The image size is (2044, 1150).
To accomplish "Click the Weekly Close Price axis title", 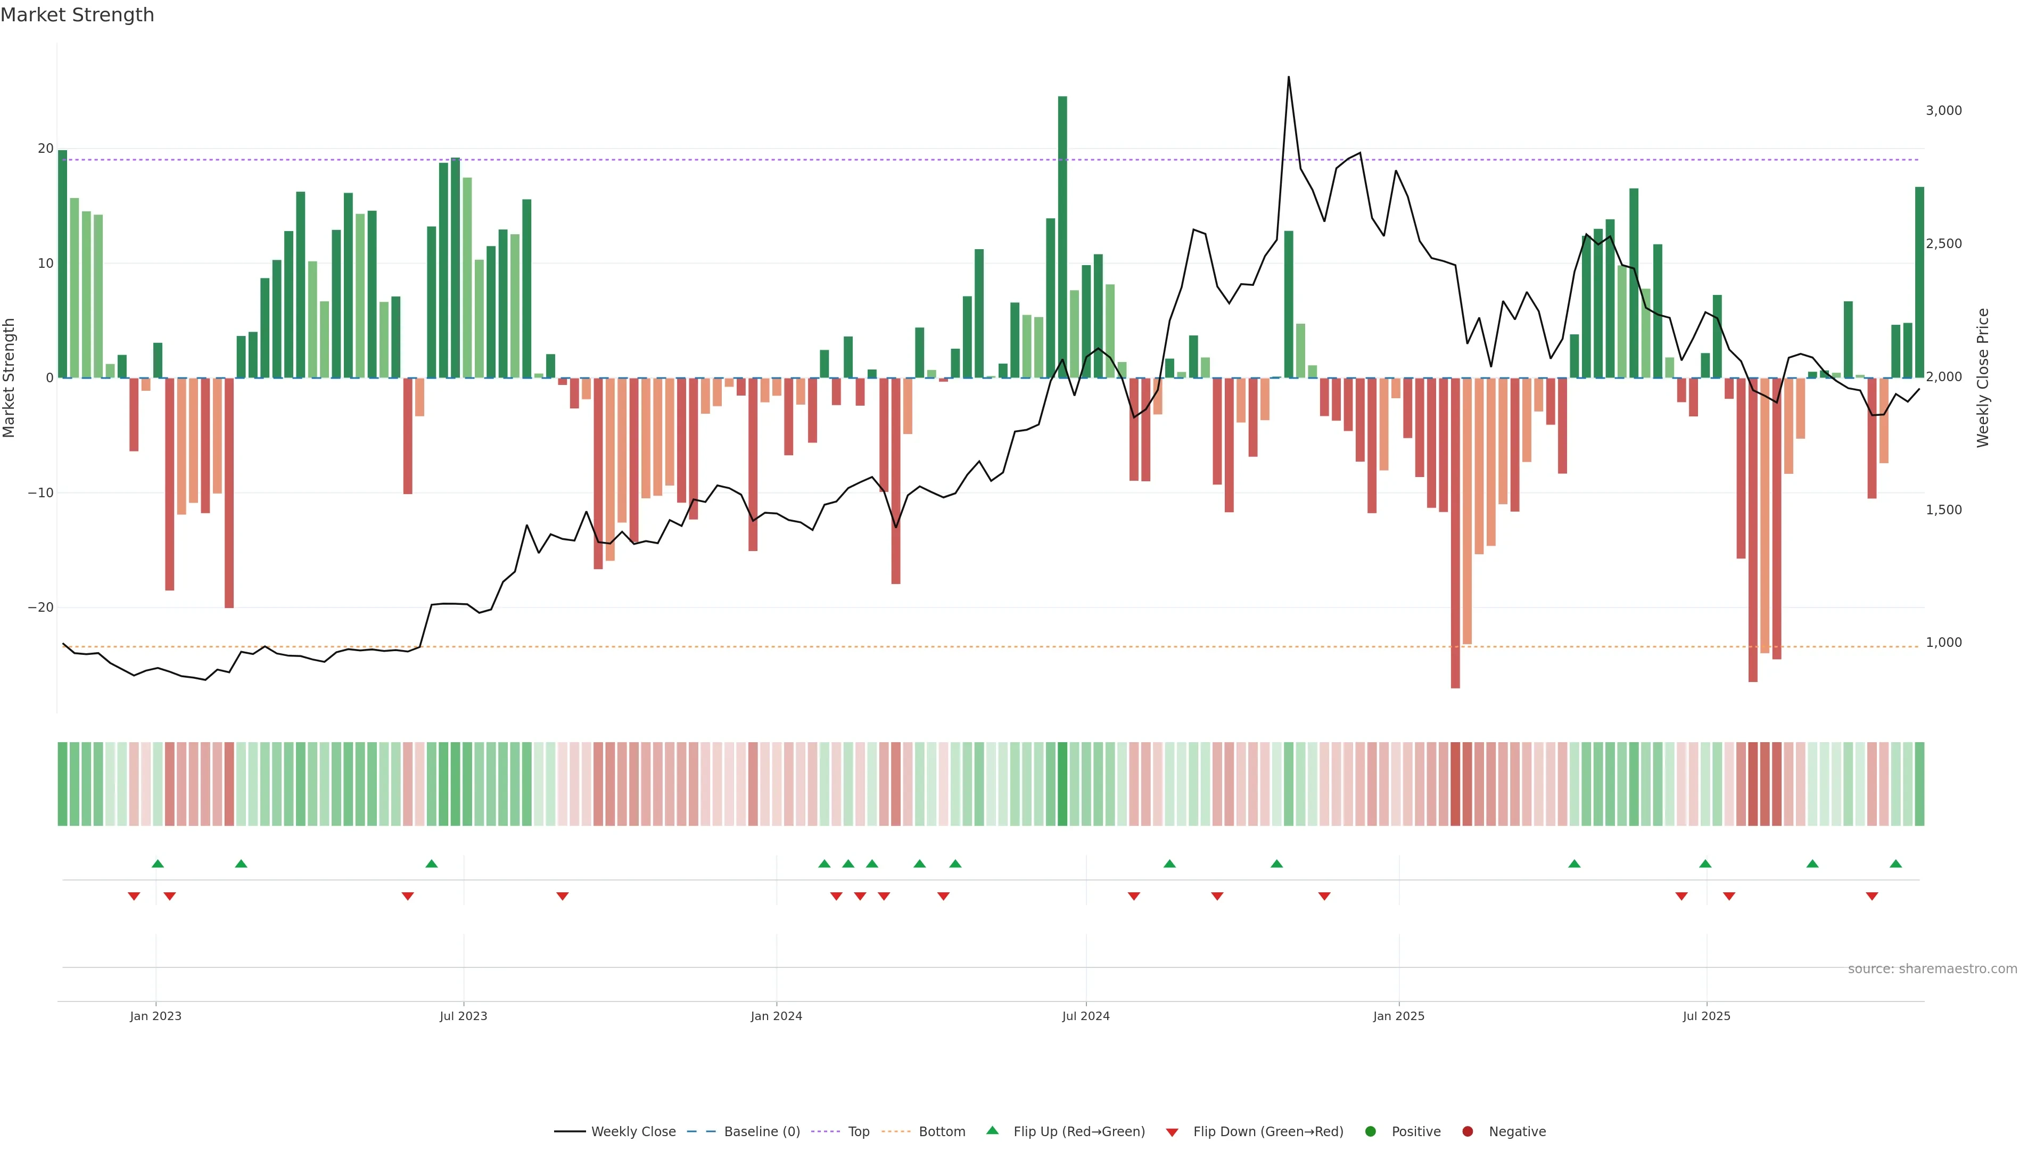I will [1983, 378].
